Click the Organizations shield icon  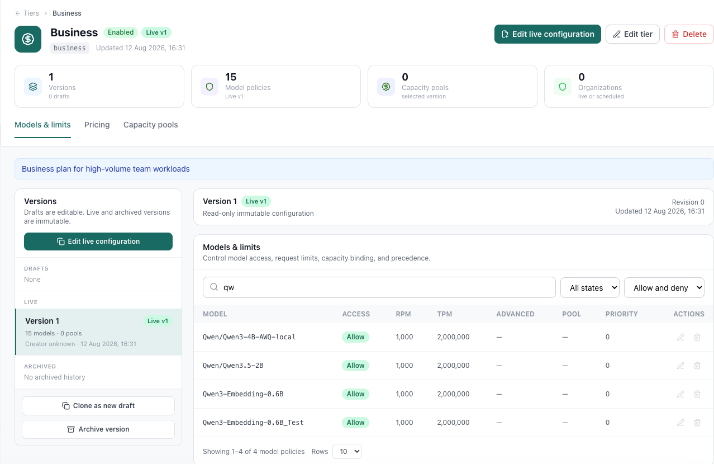pyautogui.click(x=563, y=87)
